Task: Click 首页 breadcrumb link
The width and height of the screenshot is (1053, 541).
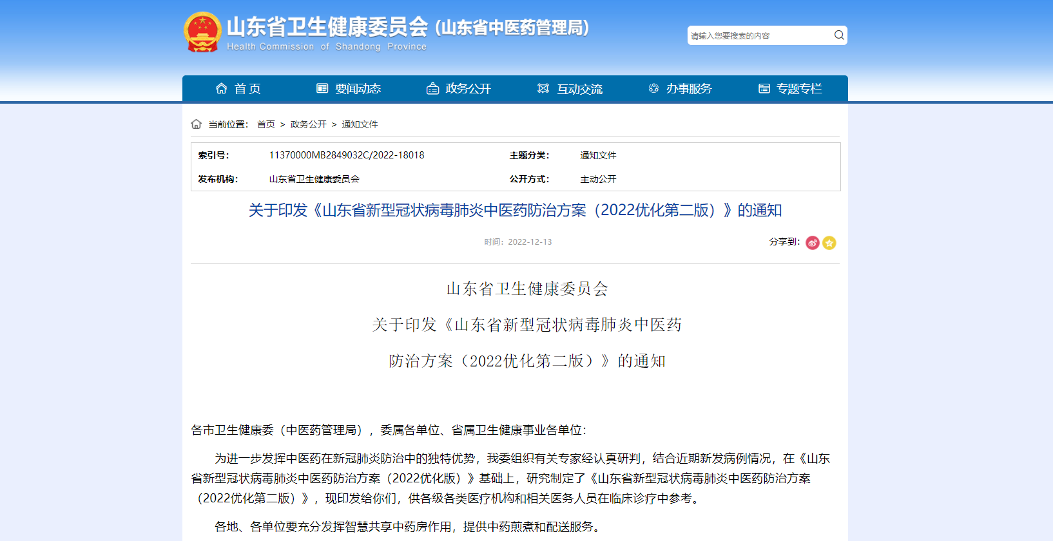Action: (266, 124)
